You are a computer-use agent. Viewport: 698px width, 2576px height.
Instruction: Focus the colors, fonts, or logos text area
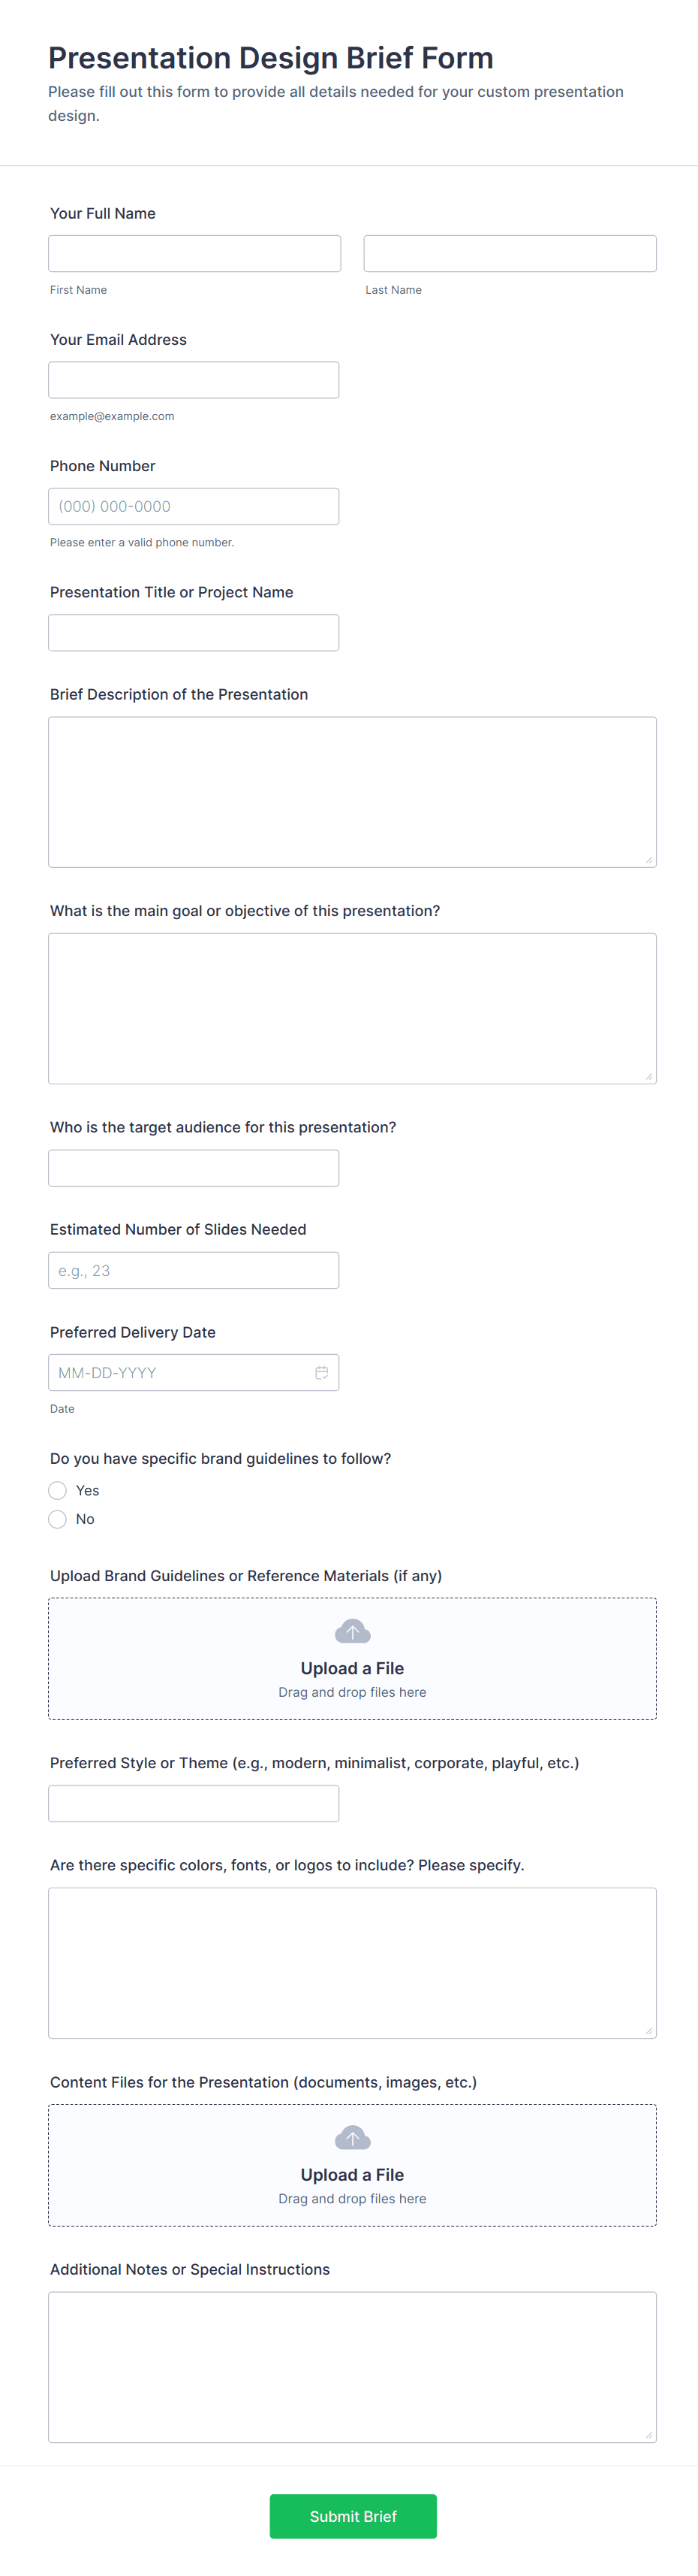coord(351,1962)
